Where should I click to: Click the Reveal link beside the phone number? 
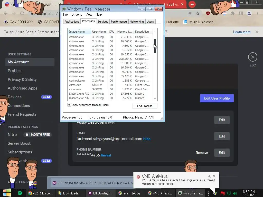pyautogui.click(x=106, y=155)
